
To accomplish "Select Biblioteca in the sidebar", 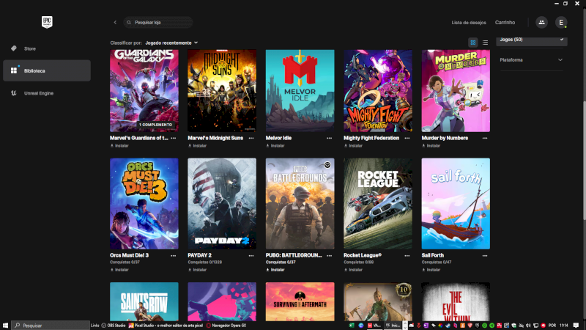I will tap(47, 70).
